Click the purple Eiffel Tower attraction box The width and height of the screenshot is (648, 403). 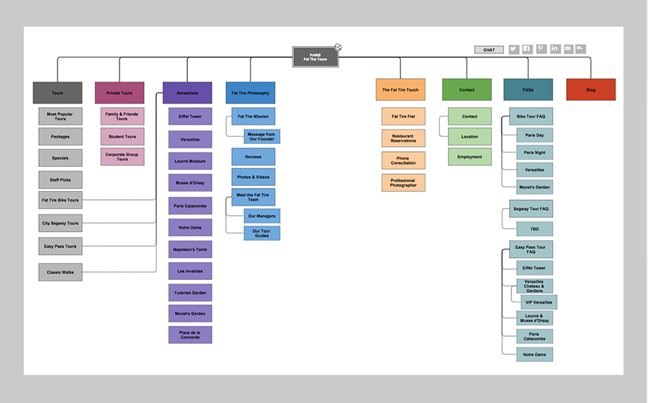190,117
